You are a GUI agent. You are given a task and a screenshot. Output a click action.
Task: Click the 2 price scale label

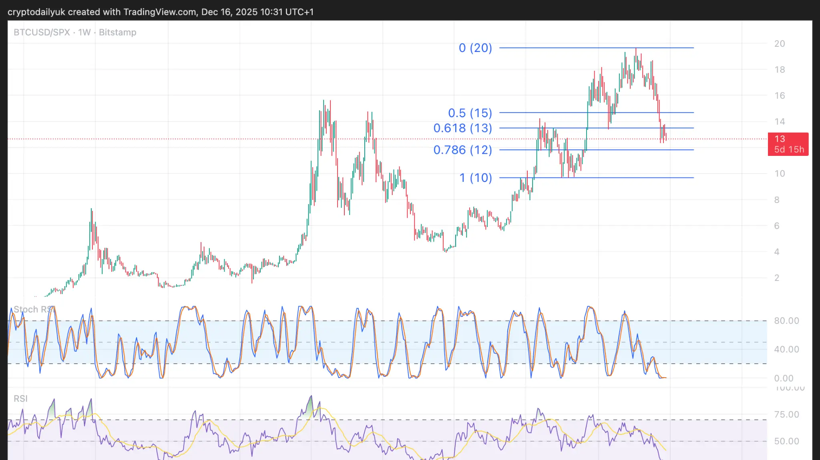pos(776,278)
